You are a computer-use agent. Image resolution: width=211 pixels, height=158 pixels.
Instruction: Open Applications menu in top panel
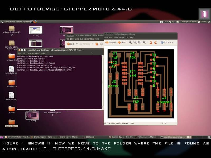point(9,22)
